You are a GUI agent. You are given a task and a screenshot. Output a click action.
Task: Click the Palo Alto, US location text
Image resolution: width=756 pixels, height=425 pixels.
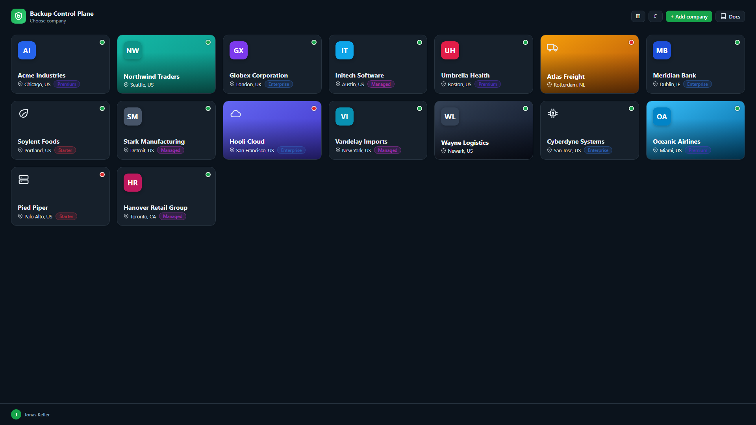38,216
